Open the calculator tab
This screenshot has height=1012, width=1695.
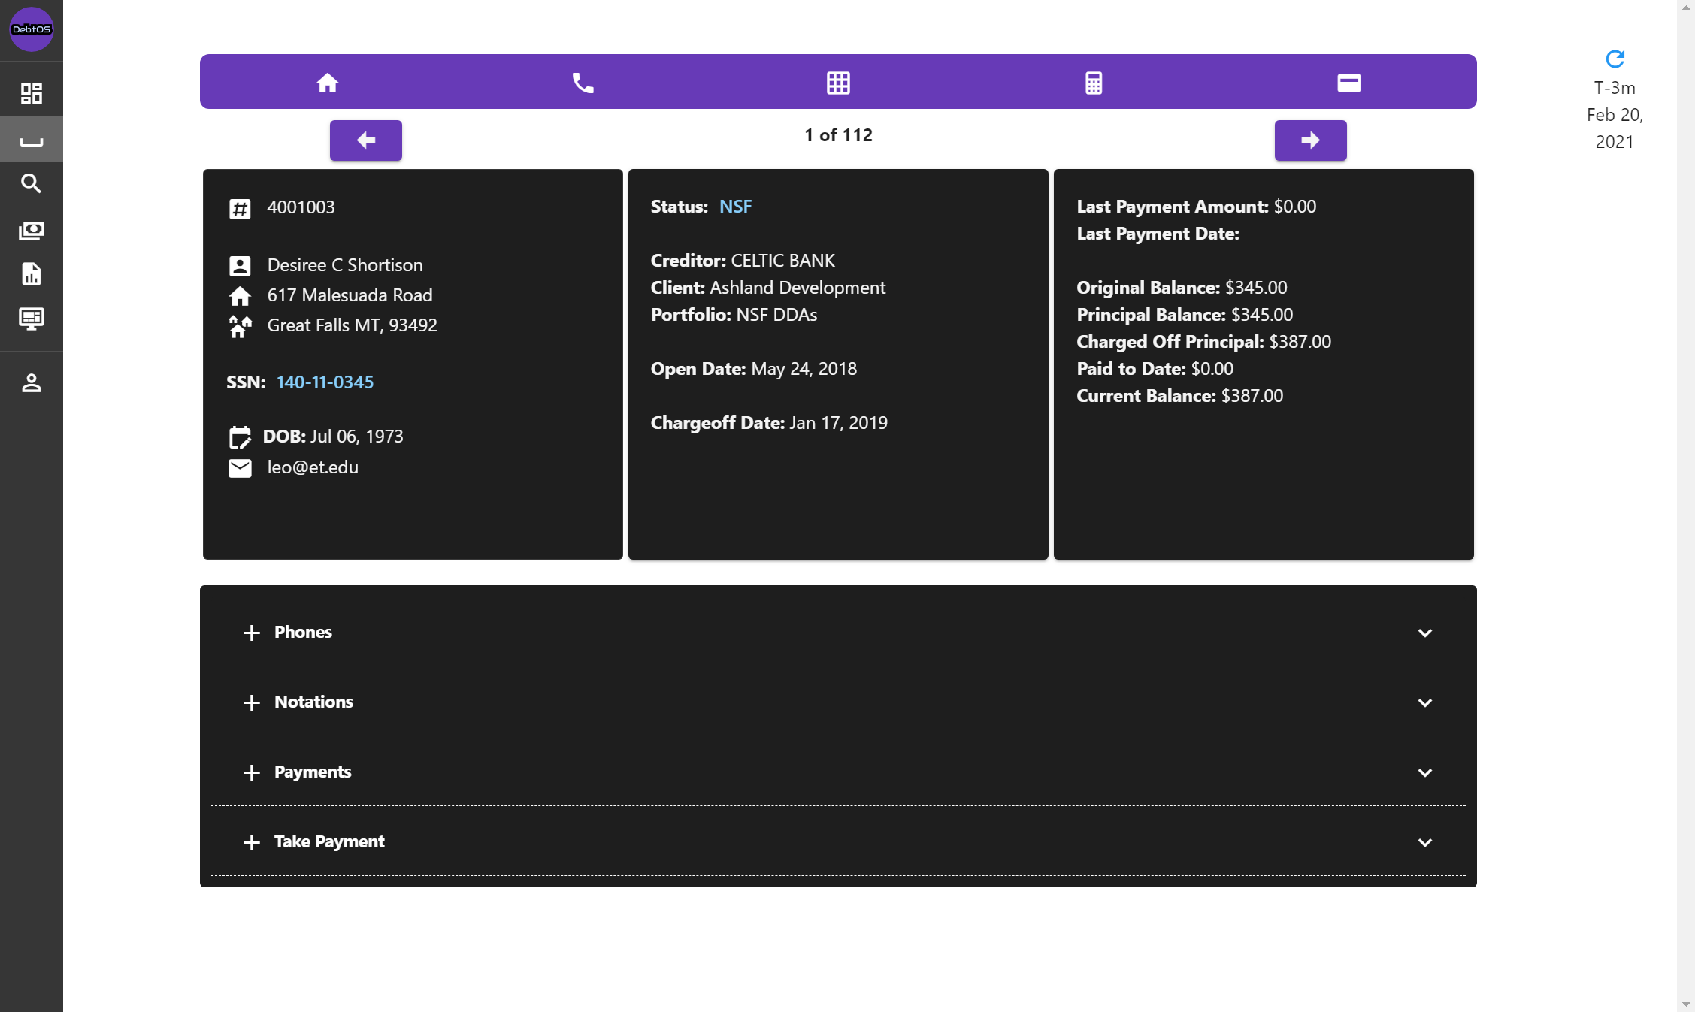[1094, 82]
